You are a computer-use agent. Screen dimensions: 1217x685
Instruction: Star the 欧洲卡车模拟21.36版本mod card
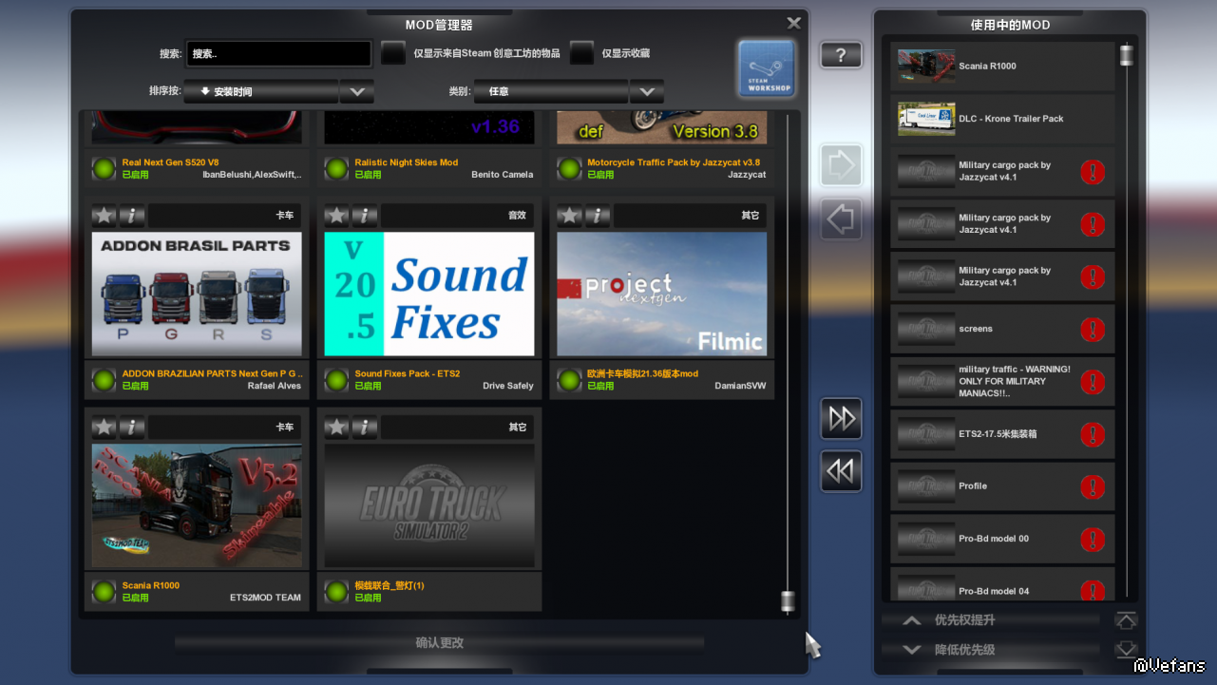pyautogui.click(x=570, y=216)
